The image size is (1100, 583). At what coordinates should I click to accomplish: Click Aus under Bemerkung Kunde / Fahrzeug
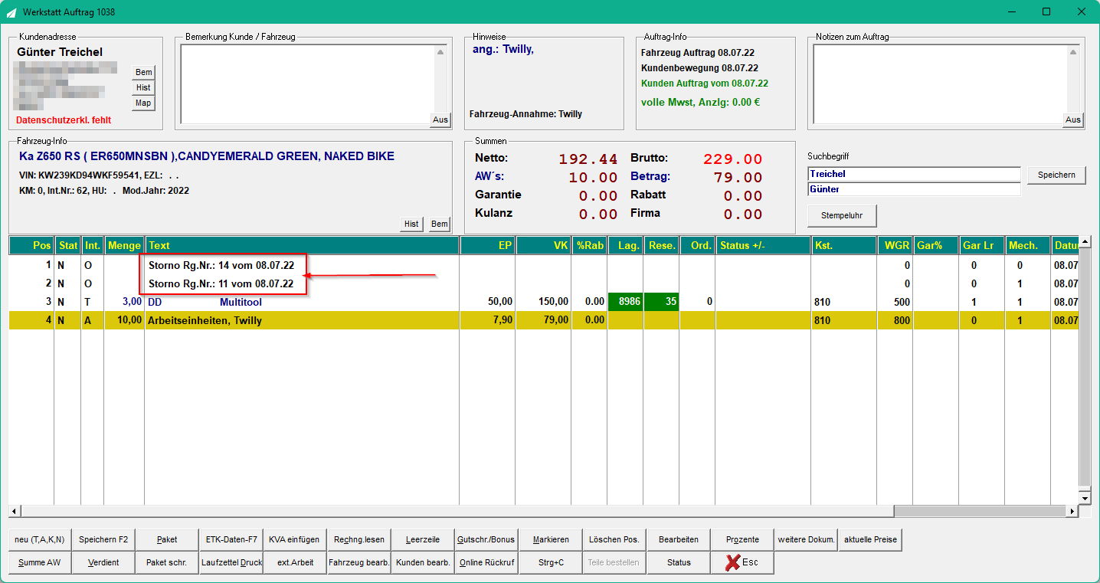440,120
